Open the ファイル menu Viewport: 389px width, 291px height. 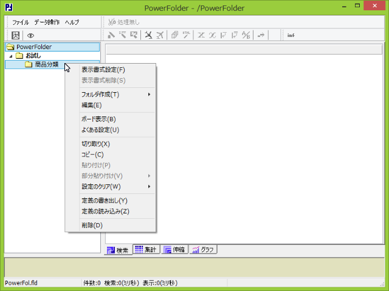coord(21,22)
